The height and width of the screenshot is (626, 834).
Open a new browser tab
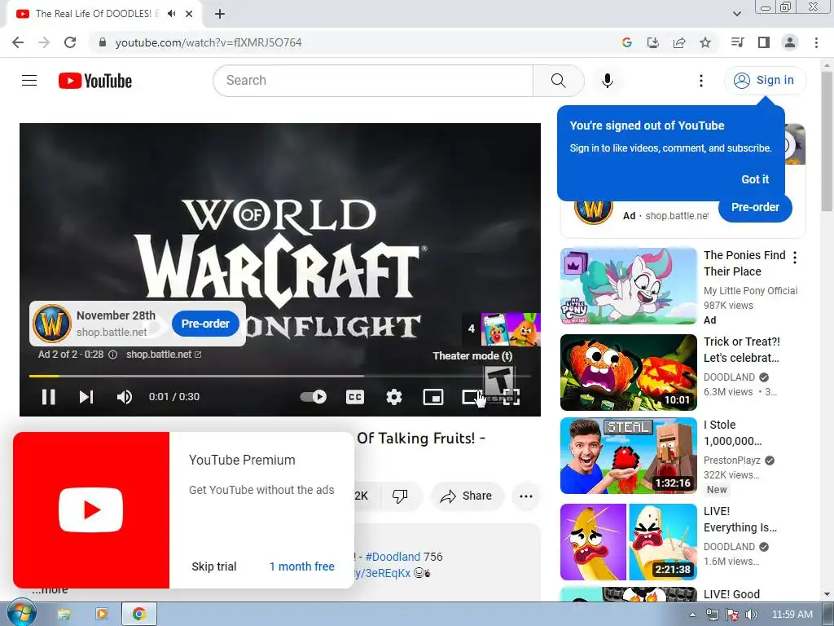pyautogui.click(x=220, y=14)
